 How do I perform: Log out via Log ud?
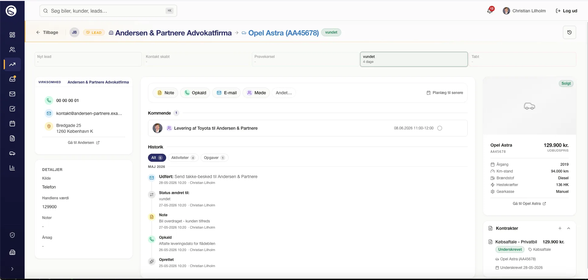tap(566, 11)
